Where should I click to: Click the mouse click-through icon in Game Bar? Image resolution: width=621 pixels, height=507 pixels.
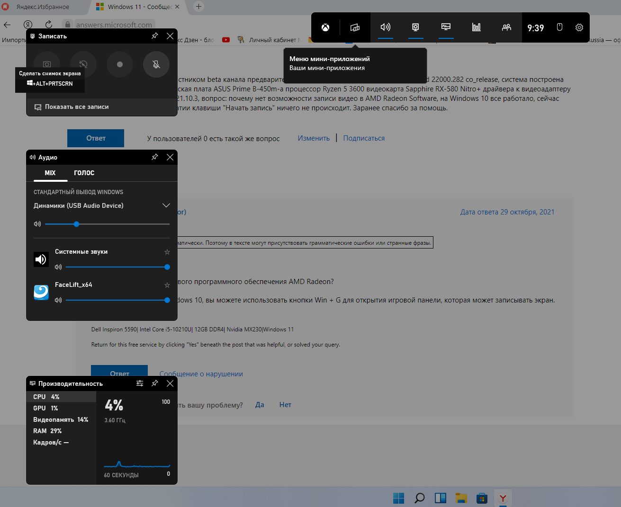tap(559, 27)
